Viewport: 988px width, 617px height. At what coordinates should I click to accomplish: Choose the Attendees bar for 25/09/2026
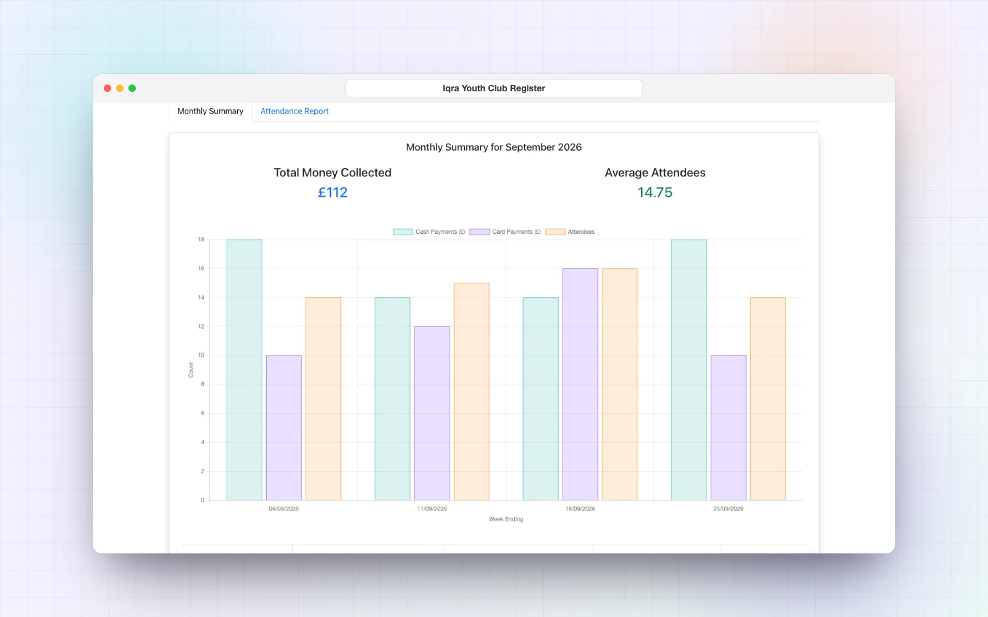tap(768, 399)
